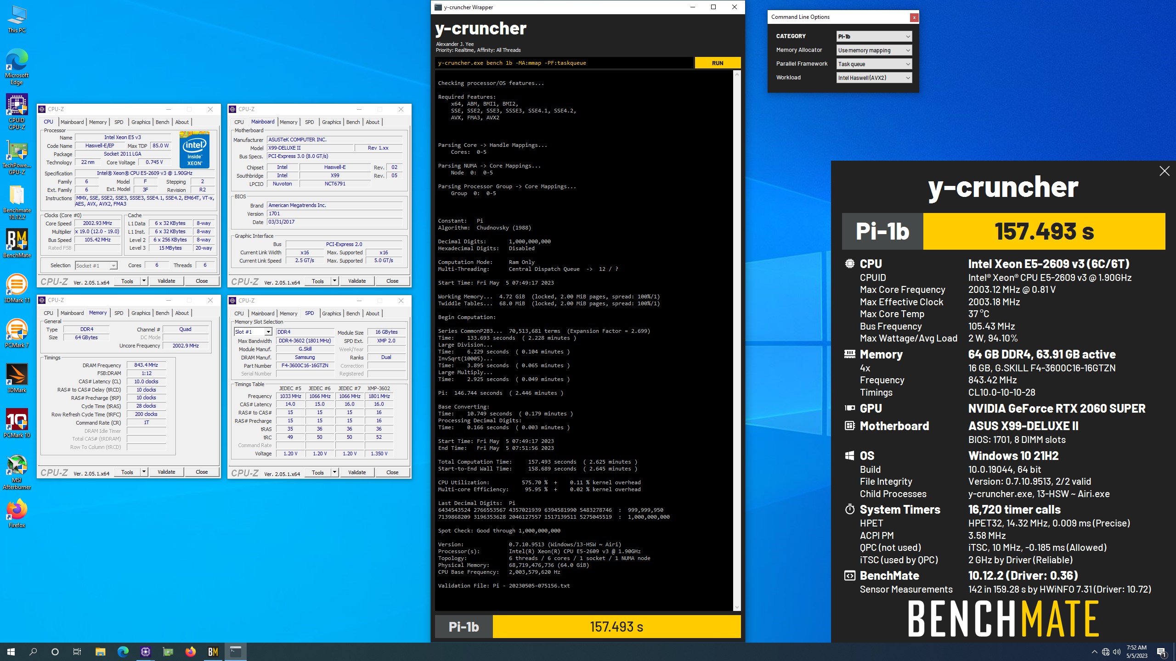Open notification center in system tray
The height and width of the screenshot is (661, 1176).
point(1161,652)
